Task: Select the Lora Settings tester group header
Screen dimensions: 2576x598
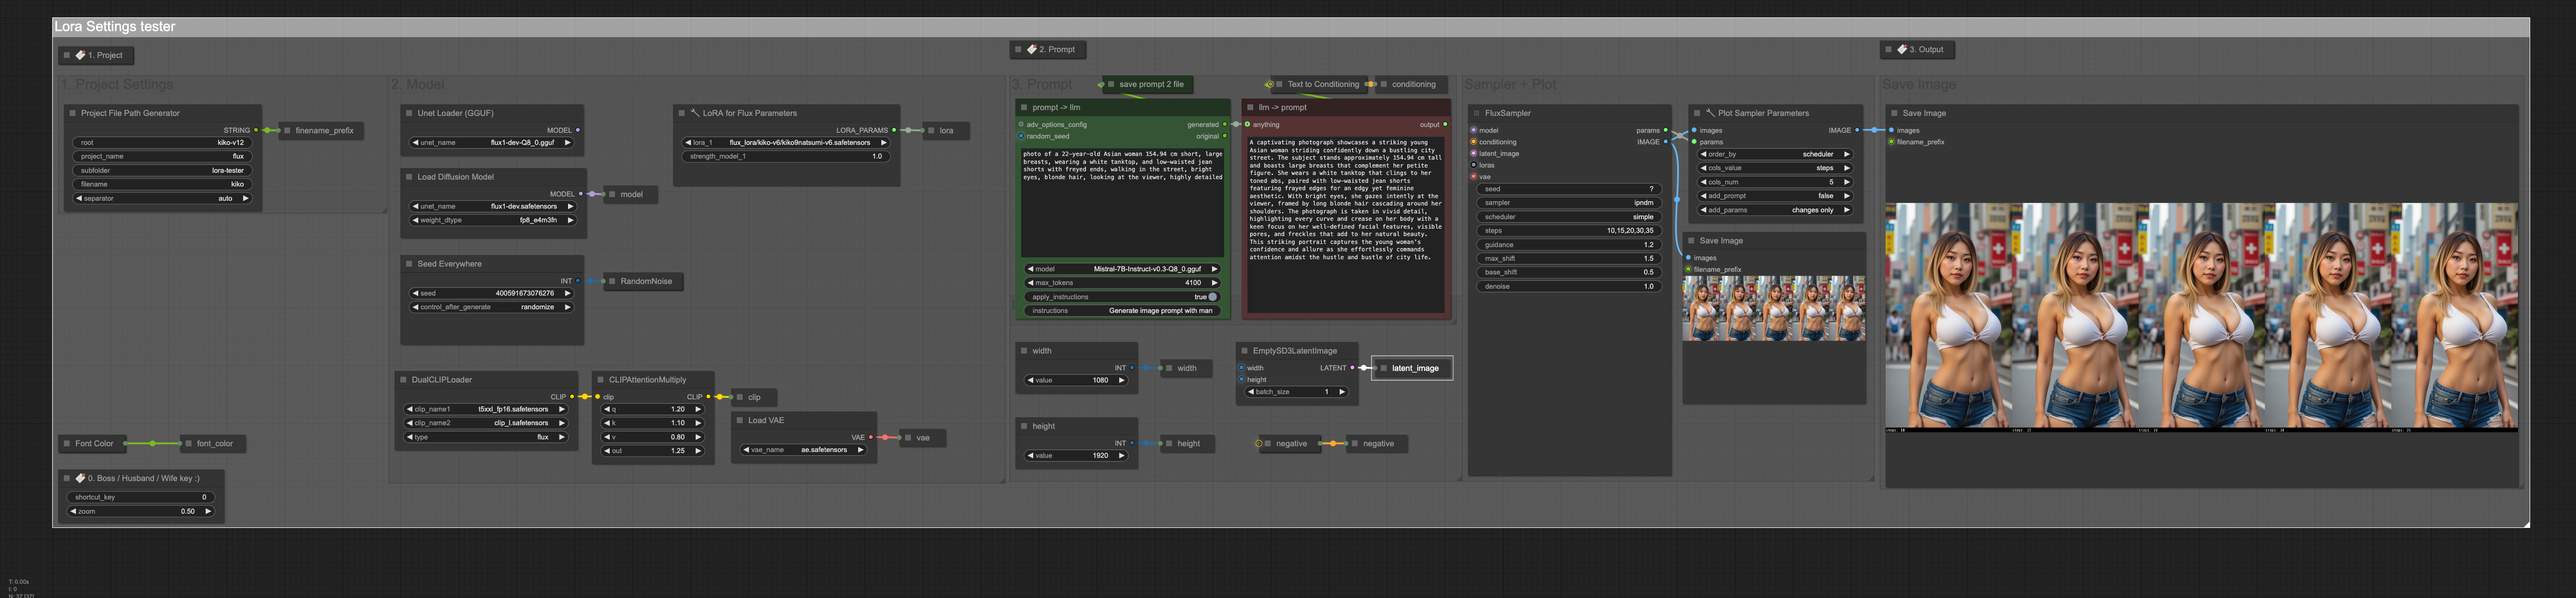Action: pyautogui.click(x=115, y=27)
